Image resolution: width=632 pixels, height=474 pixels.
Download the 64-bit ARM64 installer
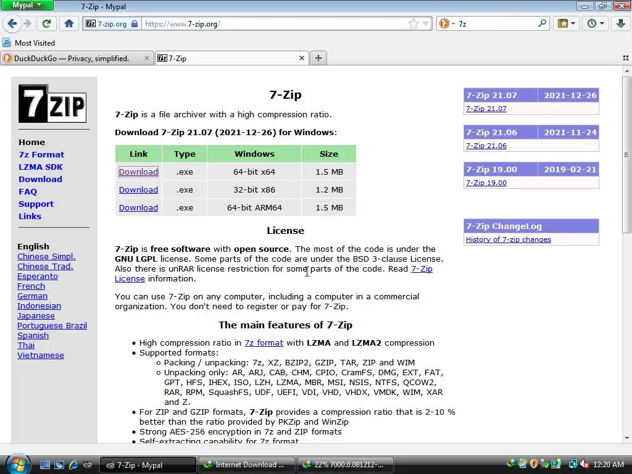click(x=138, y=207)
